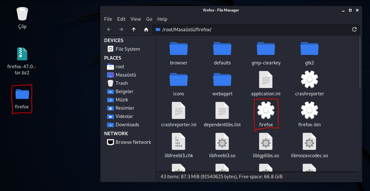370x191 pixels.
Task: Open the Help menu
Action: click(162, 19)
